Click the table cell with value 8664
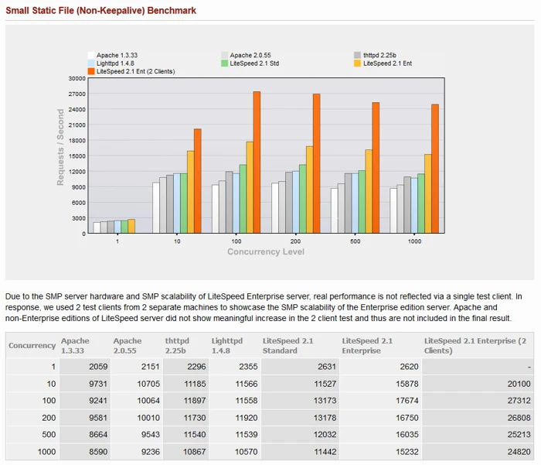The image size is (541, 465). [x=85, y=435]
